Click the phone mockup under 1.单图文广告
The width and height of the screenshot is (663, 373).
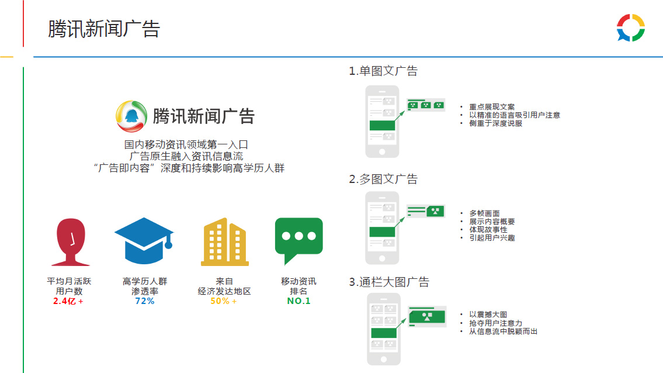(382, 122)
